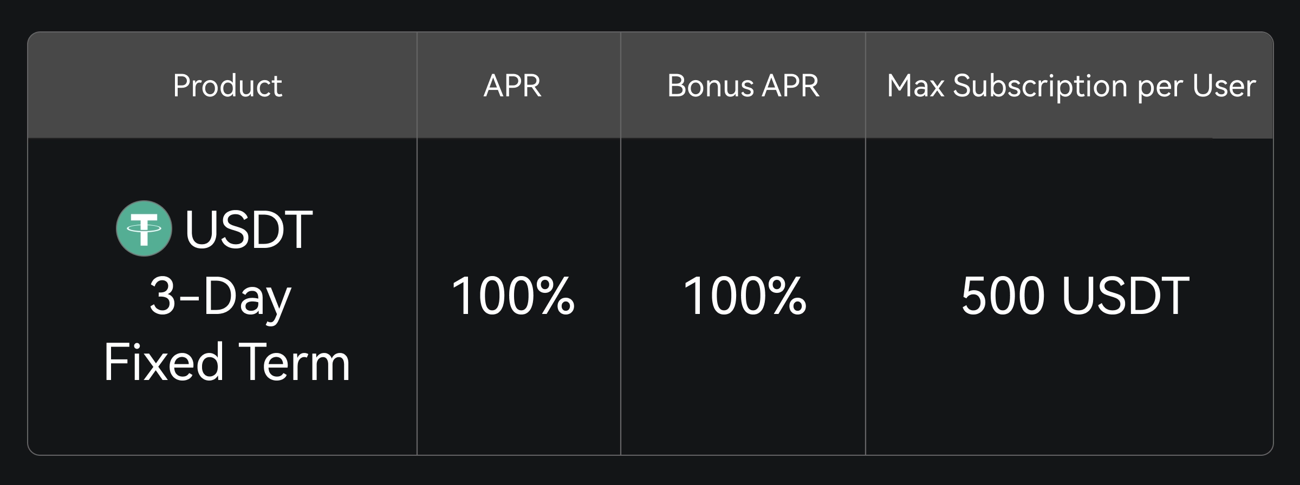The height and width of the screenshot is (485, 1300).
Task: Click the USDT product name beside logo
Action: 249,230
